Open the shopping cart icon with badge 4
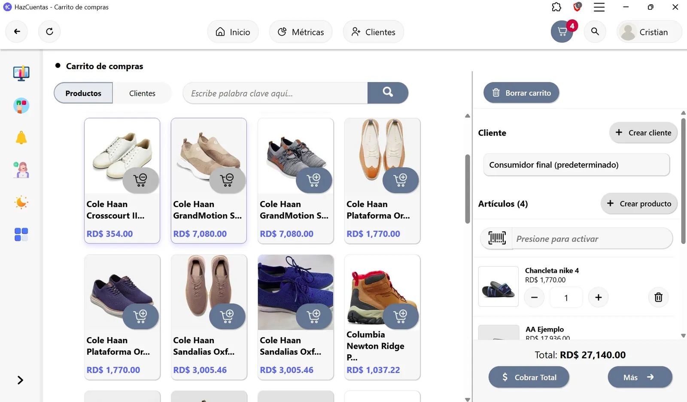 point(562,31)
